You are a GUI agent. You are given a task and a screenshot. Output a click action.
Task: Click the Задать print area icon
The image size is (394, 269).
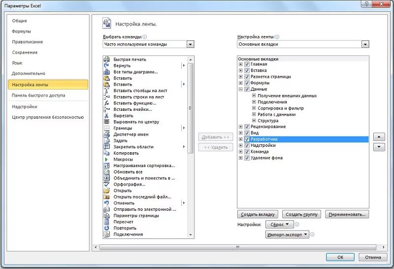106,140
